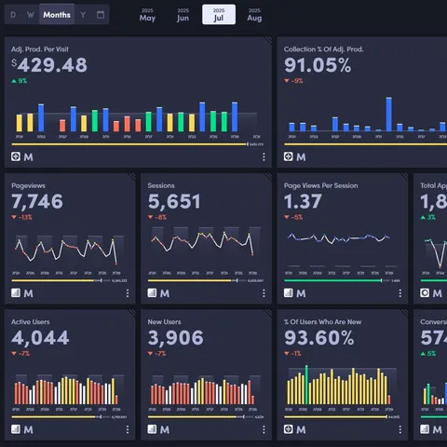Open options menu on New Users card

click(264, 429)
